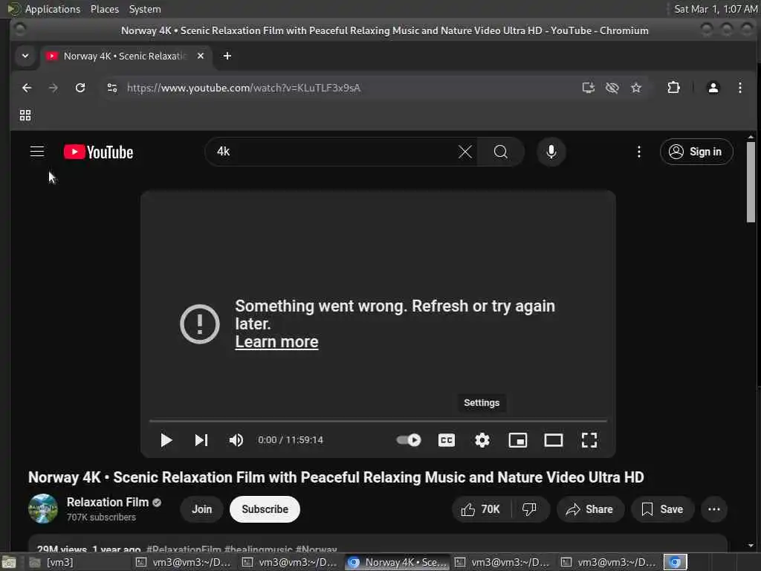Viewport: 761px width, 571px height.
Task: Go to YouTube home via logo
Action: coord(99,152)
